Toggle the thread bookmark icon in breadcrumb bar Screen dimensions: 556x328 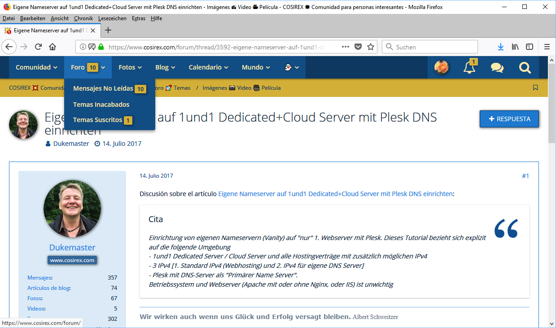coord(535,87)
